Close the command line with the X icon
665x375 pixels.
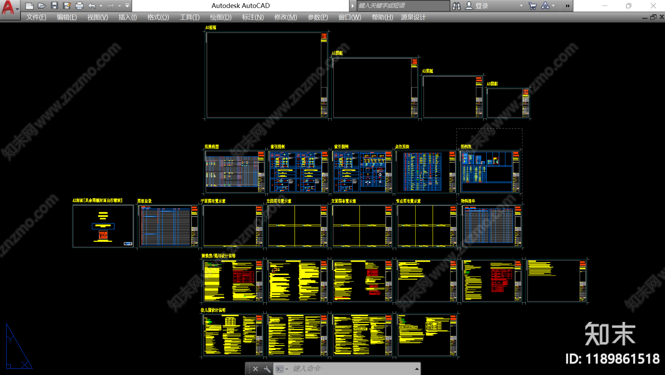[255, 369]
